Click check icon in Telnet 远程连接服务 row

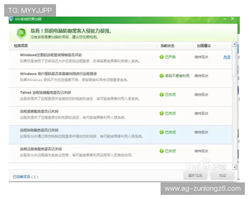click(x=161, y=95)
